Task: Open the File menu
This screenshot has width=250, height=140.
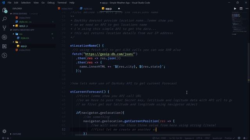Action: 9,3
